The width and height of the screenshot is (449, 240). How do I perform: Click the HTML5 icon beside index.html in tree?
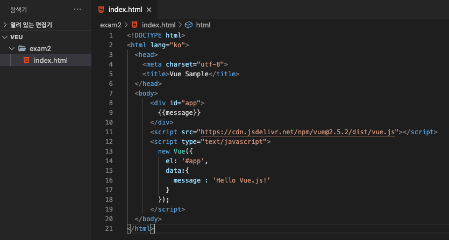26,60
